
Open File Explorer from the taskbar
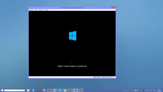(28, 90)
